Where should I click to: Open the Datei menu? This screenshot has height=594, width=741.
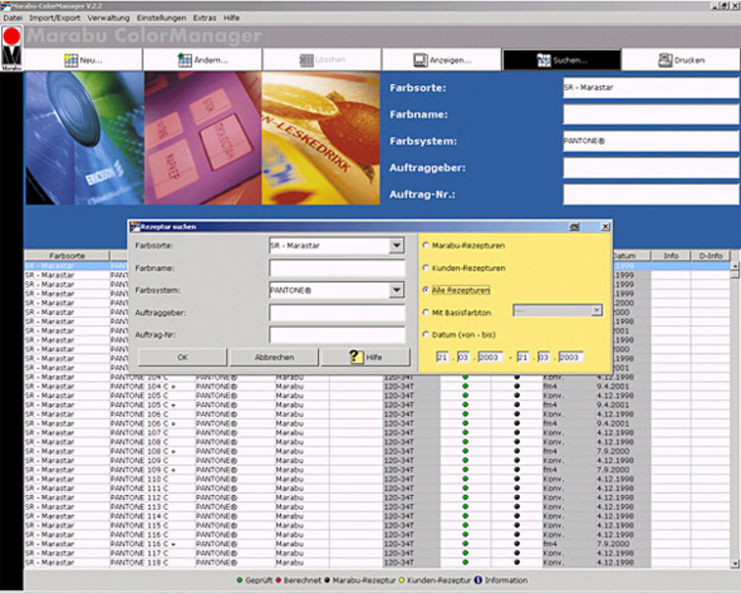point(13,18)
